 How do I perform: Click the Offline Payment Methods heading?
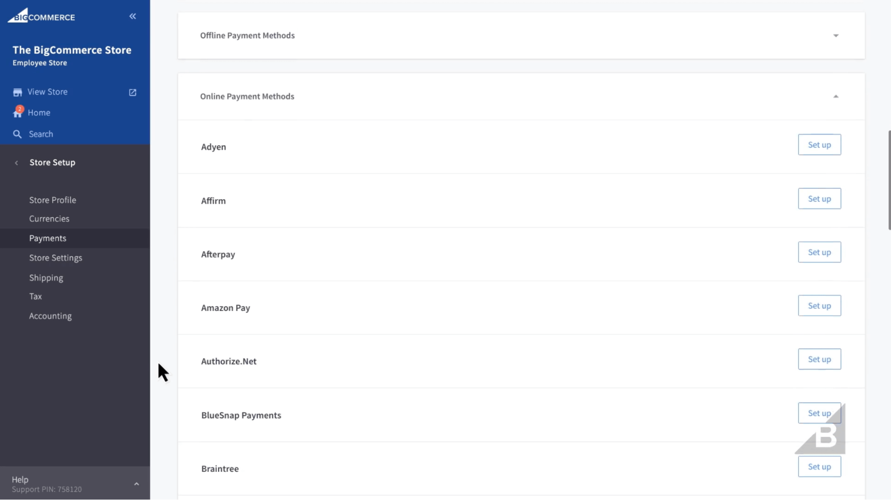[247, 35]
